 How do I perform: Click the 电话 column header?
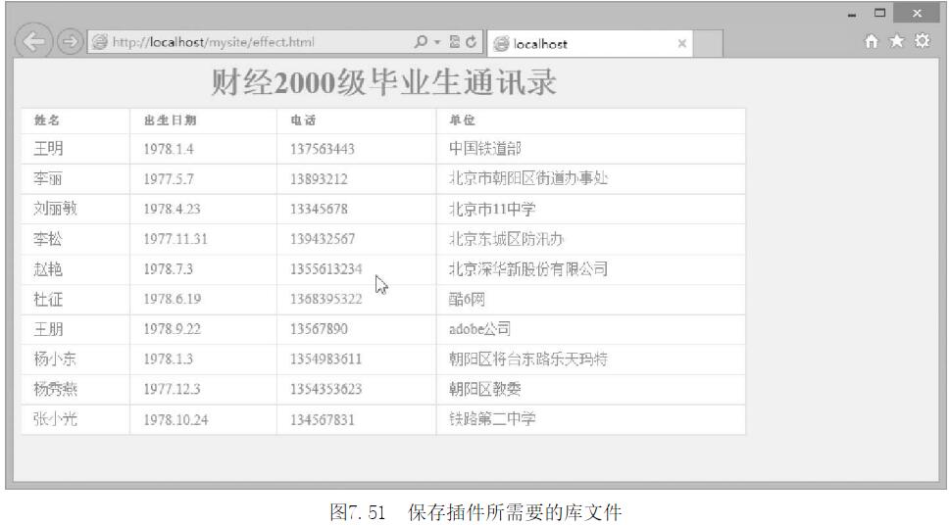point(303,120)
